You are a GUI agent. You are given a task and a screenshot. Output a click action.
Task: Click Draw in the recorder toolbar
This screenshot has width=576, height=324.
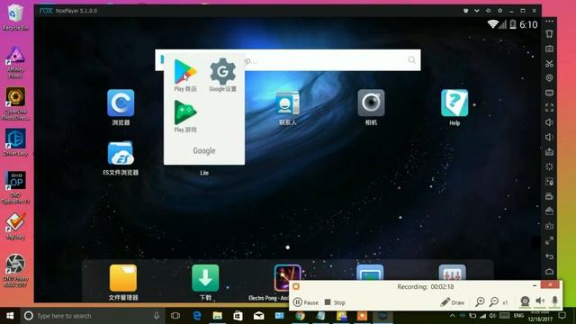pos(452,302)
